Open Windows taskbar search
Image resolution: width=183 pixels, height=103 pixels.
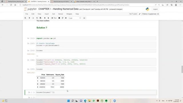pos(73,101)
